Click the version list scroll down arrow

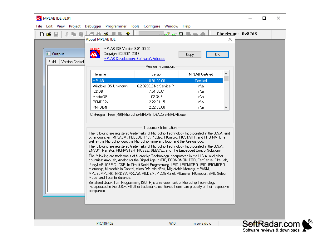pos(226,107)
